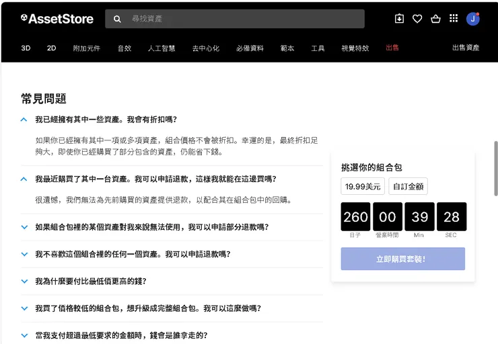Screen dimensions: 498x344
Task: Collapse the 我最近購買了其中一台資產 question
Action: tap(172, 179)
